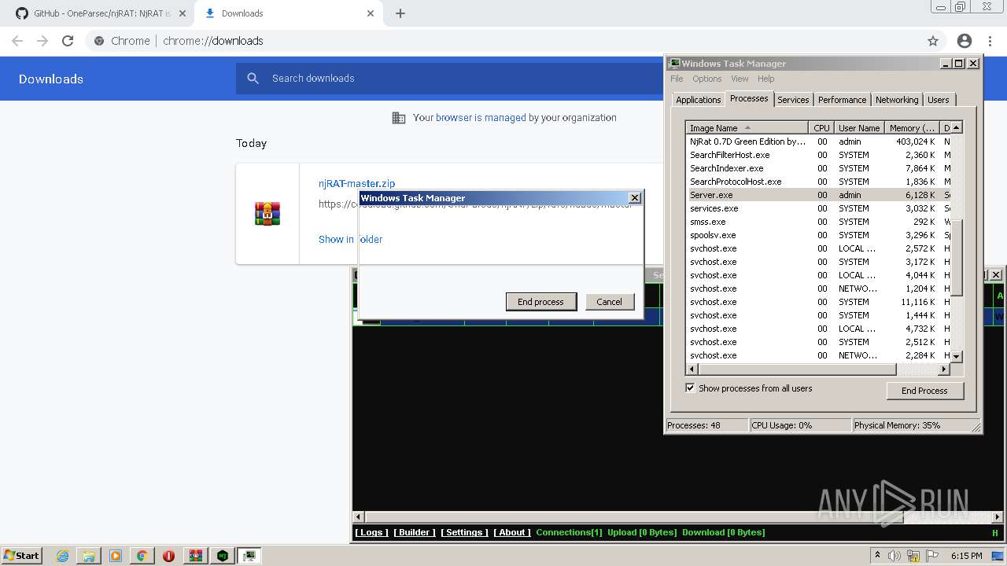Screen dimensions: 1007x566
Task: Close the Task Manager confirmation dialog
Action: click(635, 198)
